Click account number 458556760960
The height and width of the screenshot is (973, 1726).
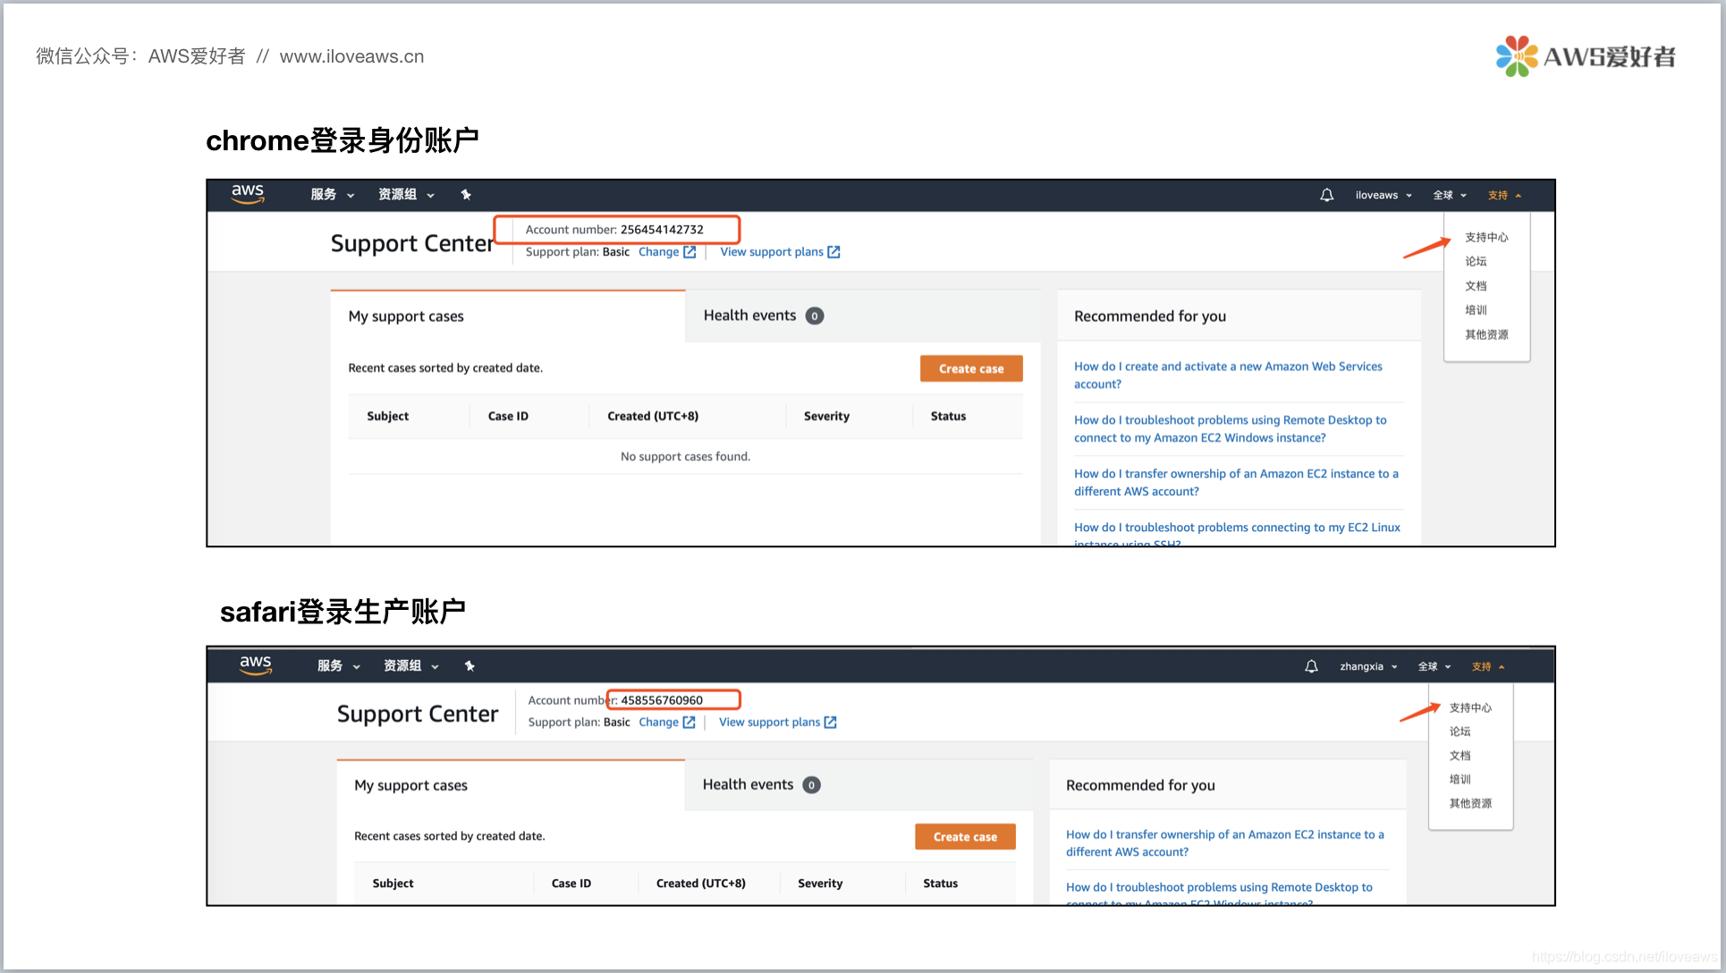pos(662,700)
